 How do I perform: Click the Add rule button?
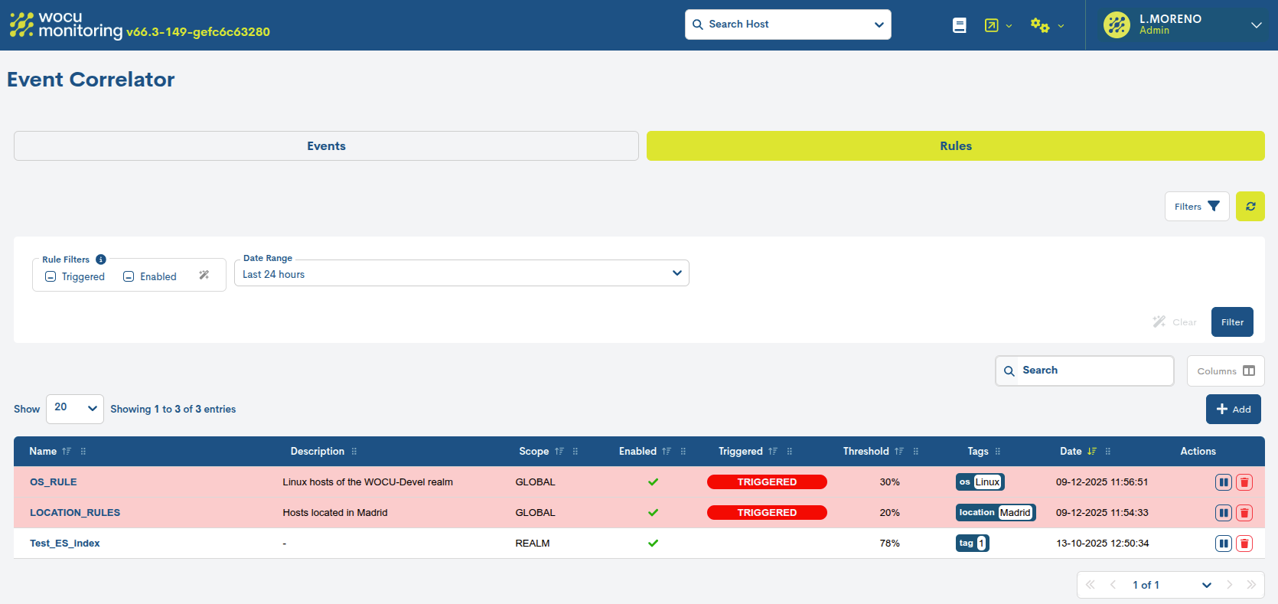pos(1233,409)
